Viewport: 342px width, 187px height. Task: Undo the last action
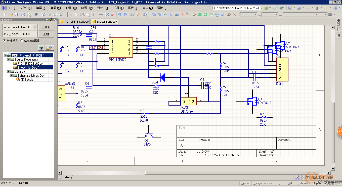[x=120, y=15]
